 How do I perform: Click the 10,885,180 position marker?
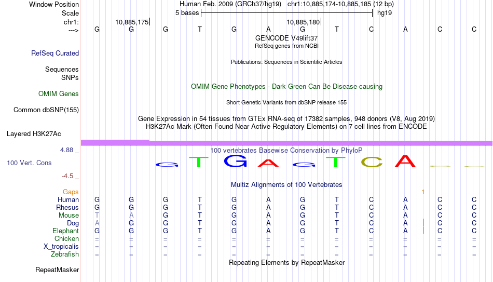pyautogui.click(x=304, y=22)
